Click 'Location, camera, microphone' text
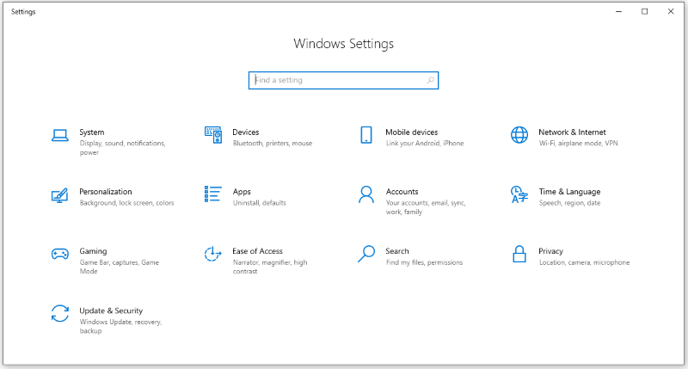 coord(585,262)
